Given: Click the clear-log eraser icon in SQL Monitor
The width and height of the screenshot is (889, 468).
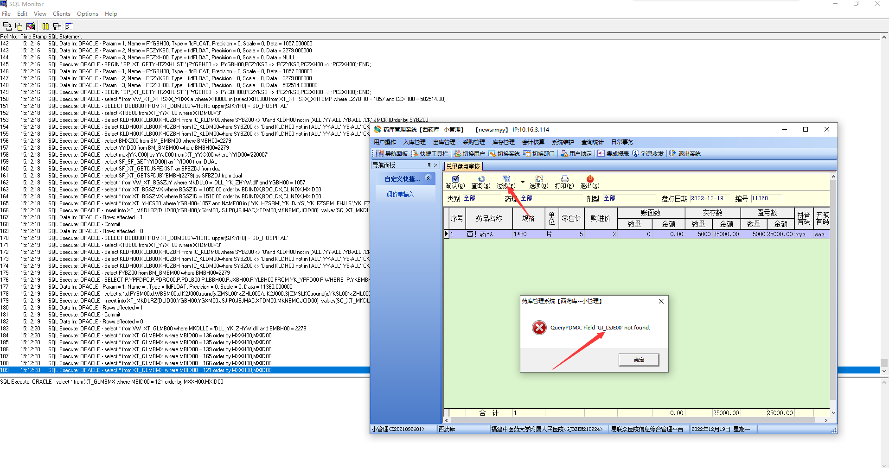Looking at the screenshot, I should tap(31, 26).
